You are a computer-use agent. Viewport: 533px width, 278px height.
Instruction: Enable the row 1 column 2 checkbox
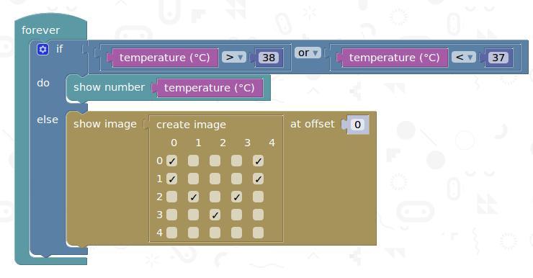[x=215, y=179]
